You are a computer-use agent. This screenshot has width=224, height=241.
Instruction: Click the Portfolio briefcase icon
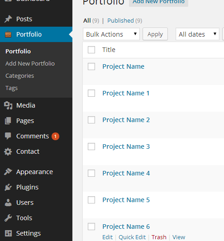8,34
